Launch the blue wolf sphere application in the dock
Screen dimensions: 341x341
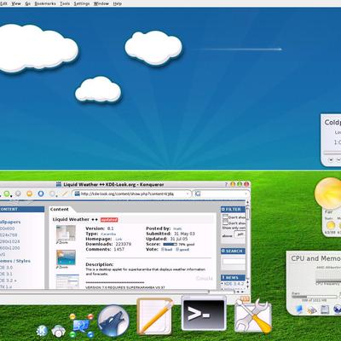click(x=113, y=321)
